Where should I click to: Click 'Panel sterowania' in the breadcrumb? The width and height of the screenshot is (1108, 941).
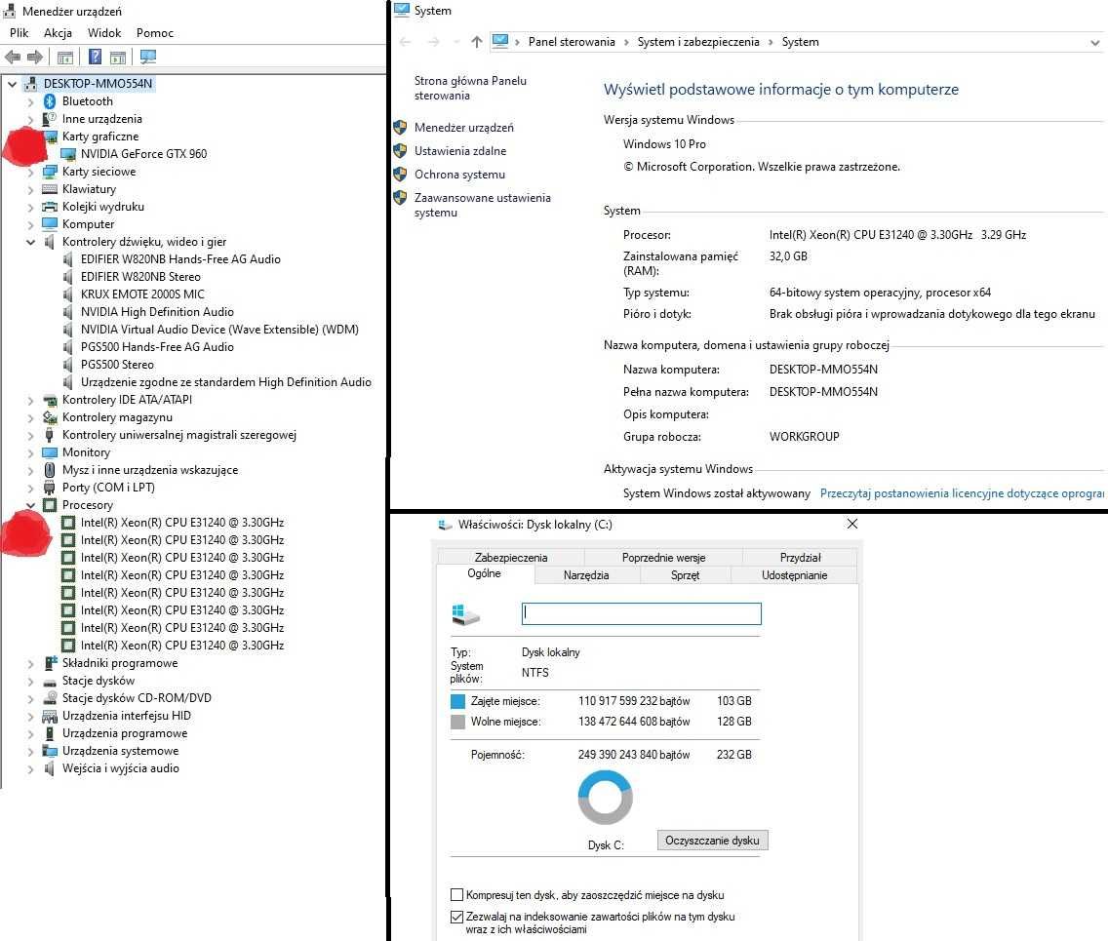572,42
